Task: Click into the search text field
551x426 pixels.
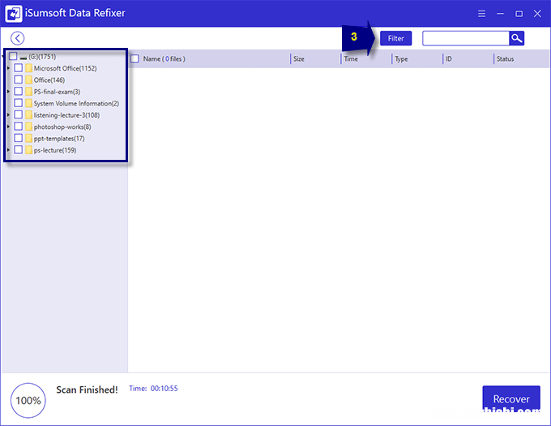Action: click(466, 38)
